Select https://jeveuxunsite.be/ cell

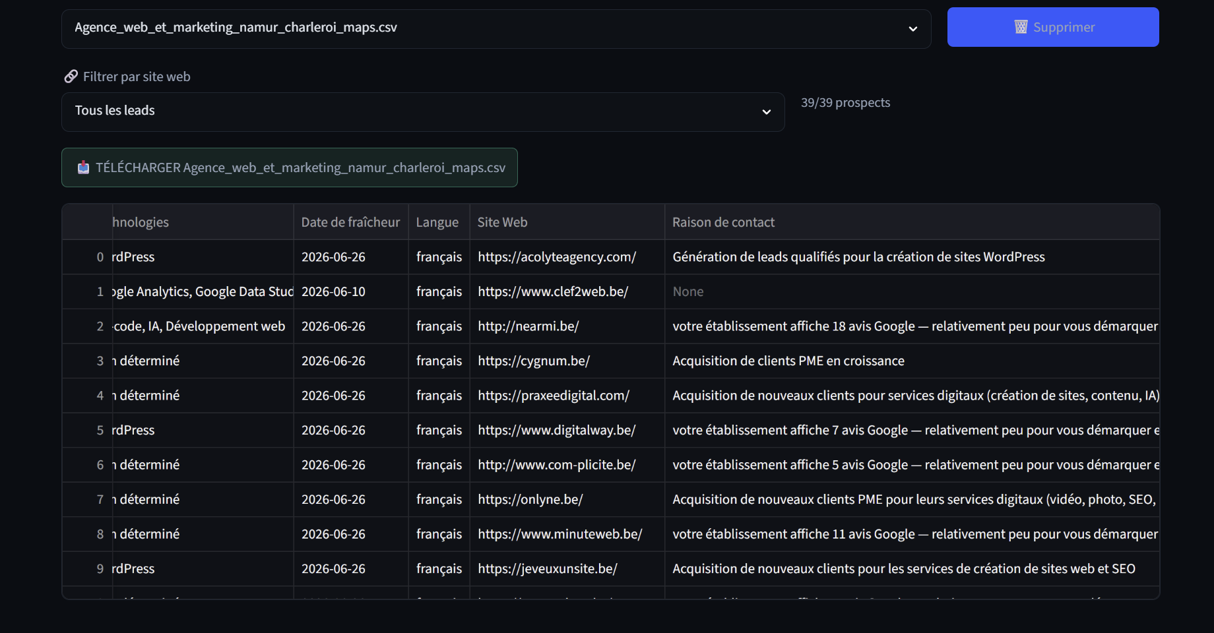(567, 568)
